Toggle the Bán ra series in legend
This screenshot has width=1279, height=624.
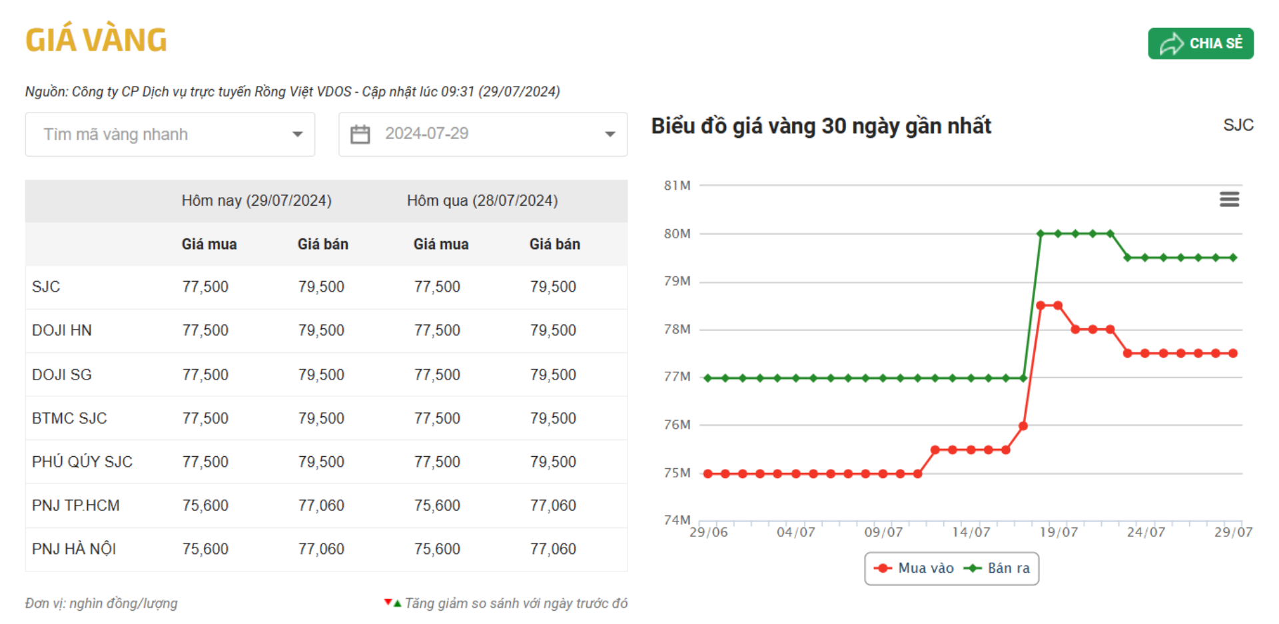coord(997,568)
